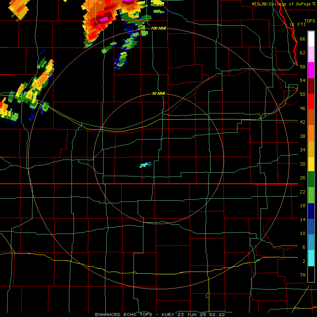317x317 pixels.
Task: Click the 02:22 timestamp text
Action: [x=217, y=315]
